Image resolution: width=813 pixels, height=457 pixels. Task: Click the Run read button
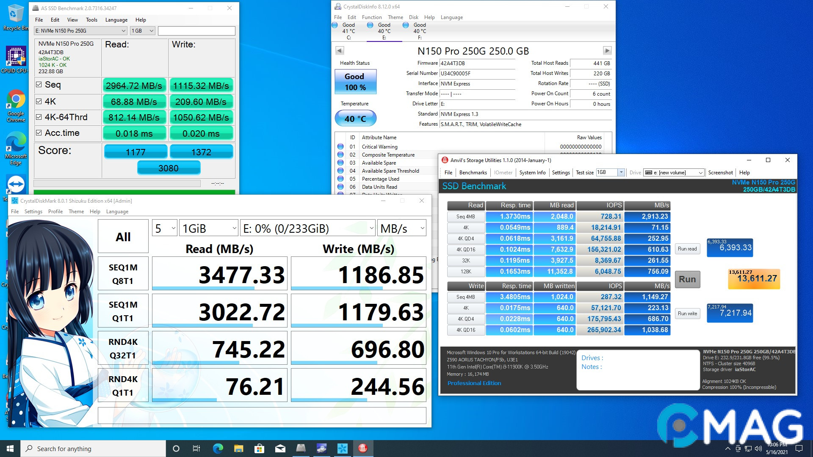tap(687, 249)
